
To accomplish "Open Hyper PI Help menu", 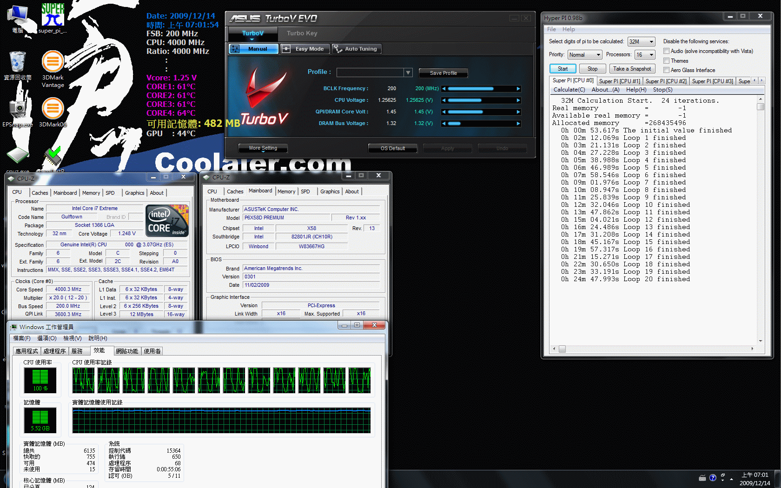I will point(569,29).
